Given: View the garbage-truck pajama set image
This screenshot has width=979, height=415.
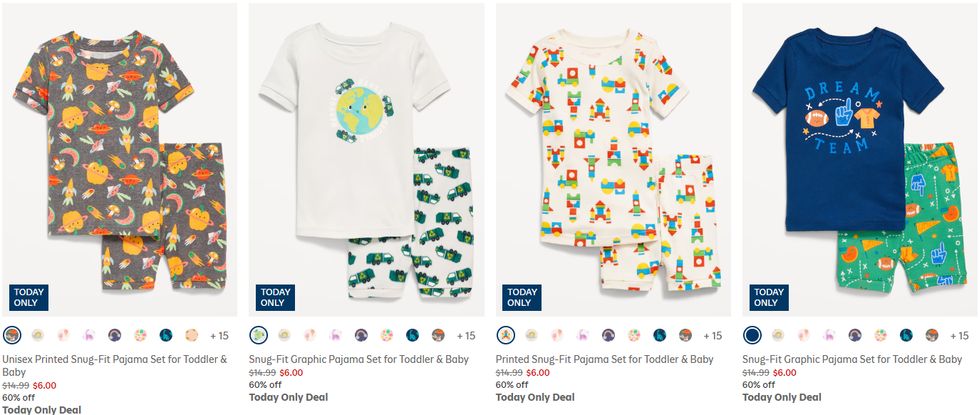Looking at the screenshot, I should coord(366,157).
